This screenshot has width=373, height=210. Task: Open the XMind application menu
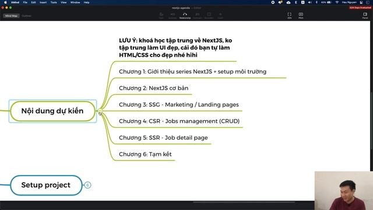point(15,2)
